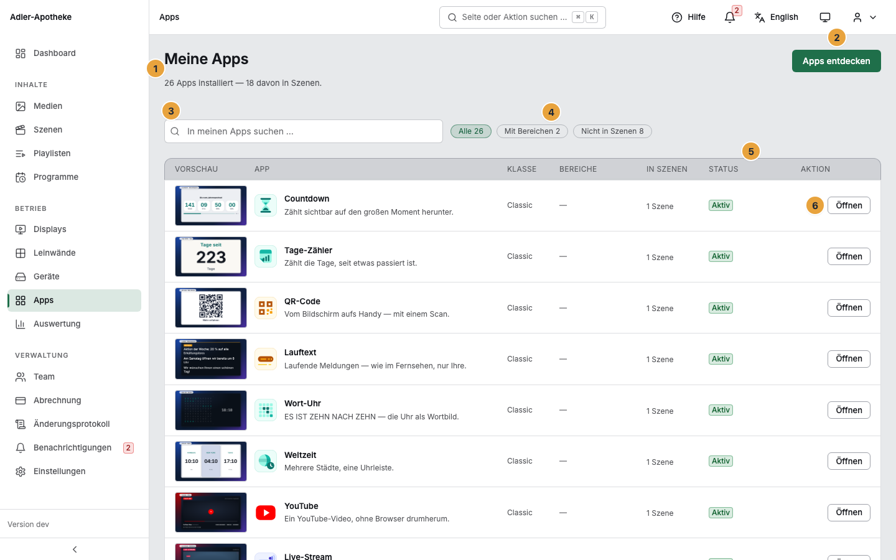896x560 pixels.
Task: Click the Lauftext app icon
Action: (266, 359)
